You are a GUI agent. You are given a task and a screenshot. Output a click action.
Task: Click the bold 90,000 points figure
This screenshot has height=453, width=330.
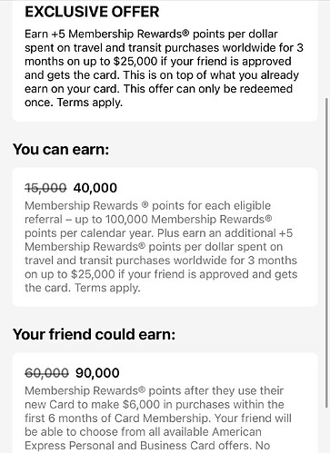click(97, 373)
